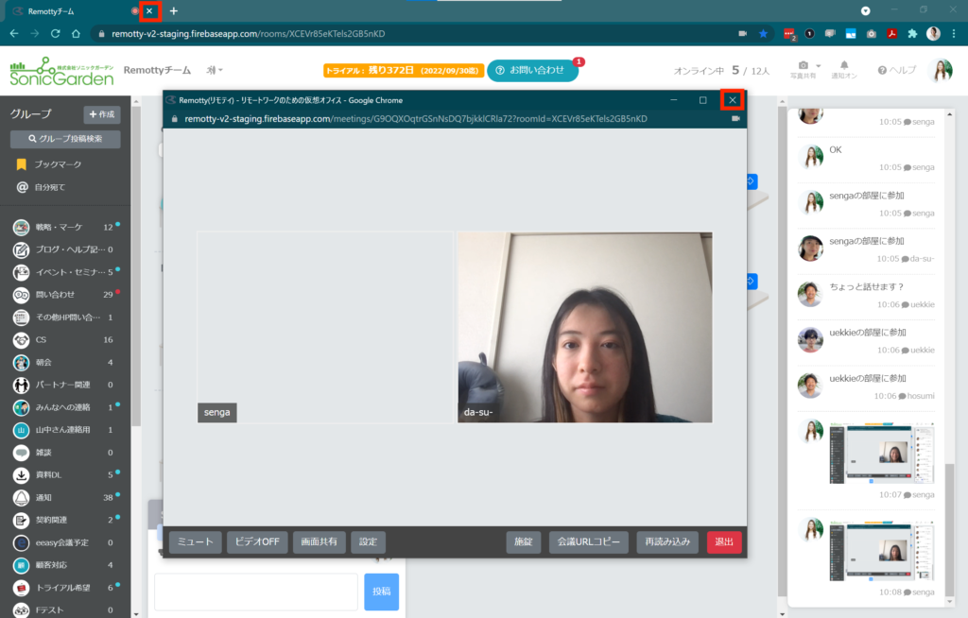
Task: Click uekkieの部屋に参加 message by hosumi
Action: click(868, 379)
